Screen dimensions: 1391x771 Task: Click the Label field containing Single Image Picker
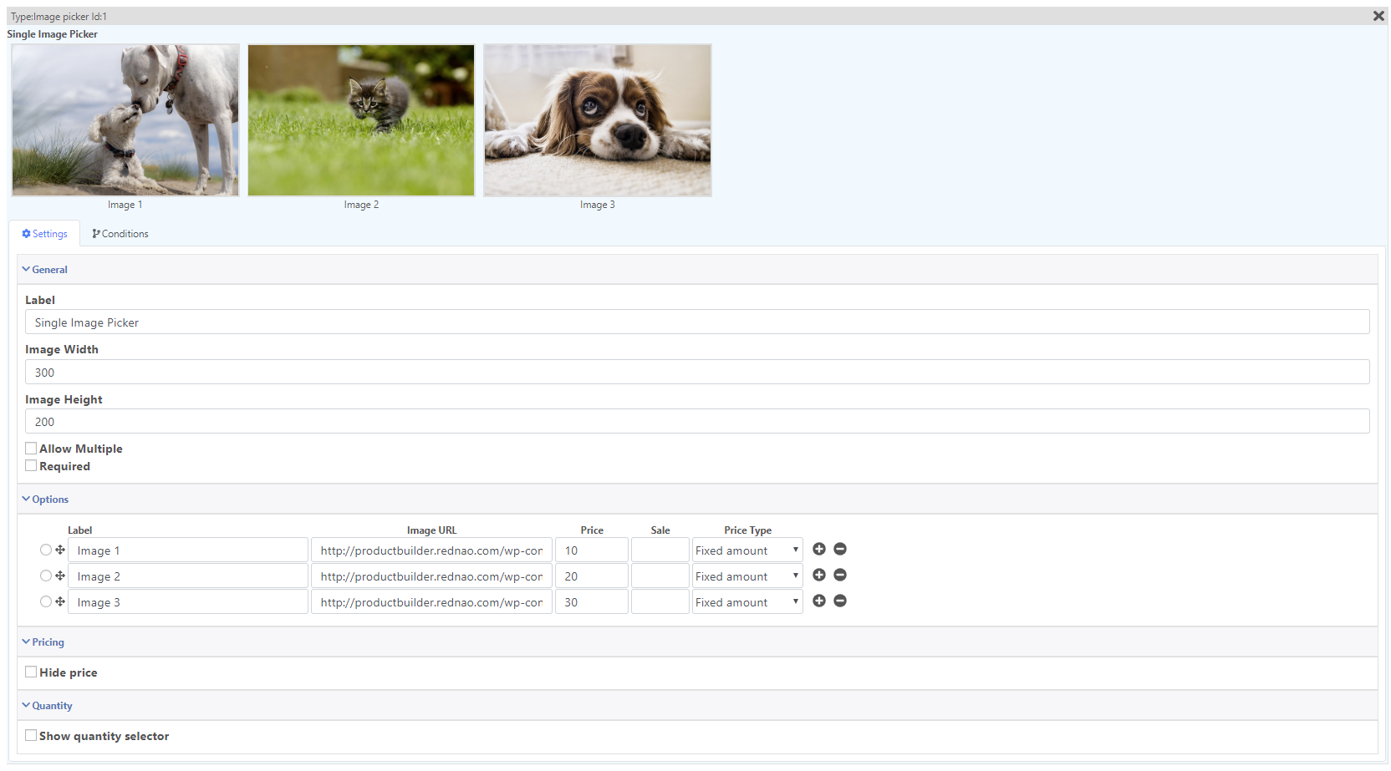click(697, 322)
